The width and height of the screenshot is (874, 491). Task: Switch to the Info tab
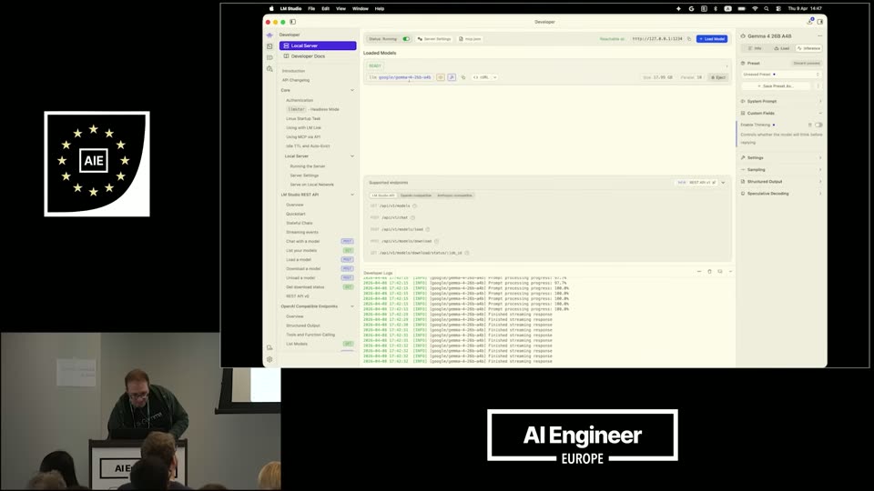(x=755, y=48)
